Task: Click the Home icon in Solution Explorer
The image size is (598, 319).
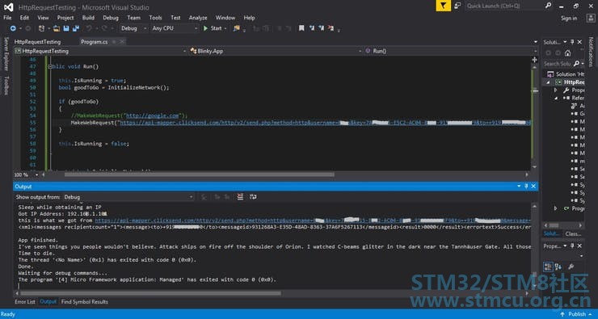Action: click(x=567, y=53)
